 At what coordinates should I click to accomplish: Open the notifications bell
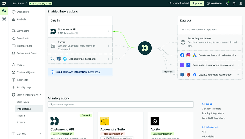[227, 3]
